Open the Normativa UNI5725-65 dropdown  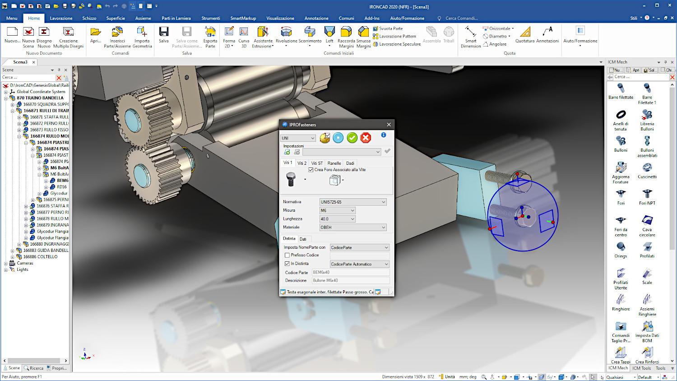(x=352, y=202)
